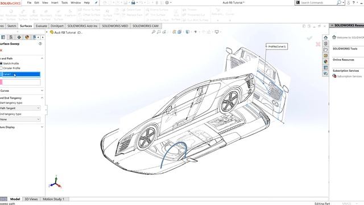Collapse SOLIDWORKS Resources pane arrows
This screenshot has width=364, height=205.
[332, 25]
